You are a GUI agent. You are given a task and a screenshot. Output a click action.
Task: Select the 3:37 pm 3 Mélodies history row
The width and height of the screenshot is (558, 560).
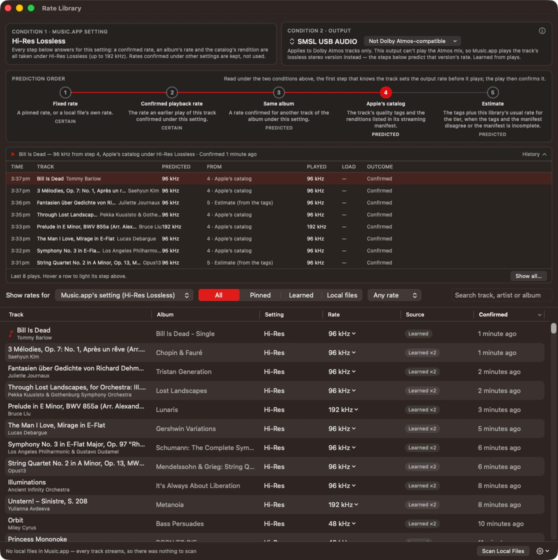(x=278, y=190)
